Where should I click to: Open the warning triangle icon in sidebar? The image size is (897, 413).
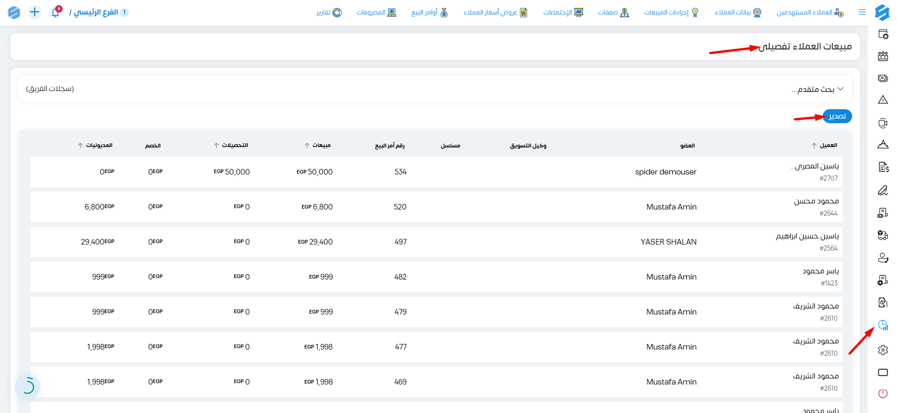(883, 99)
